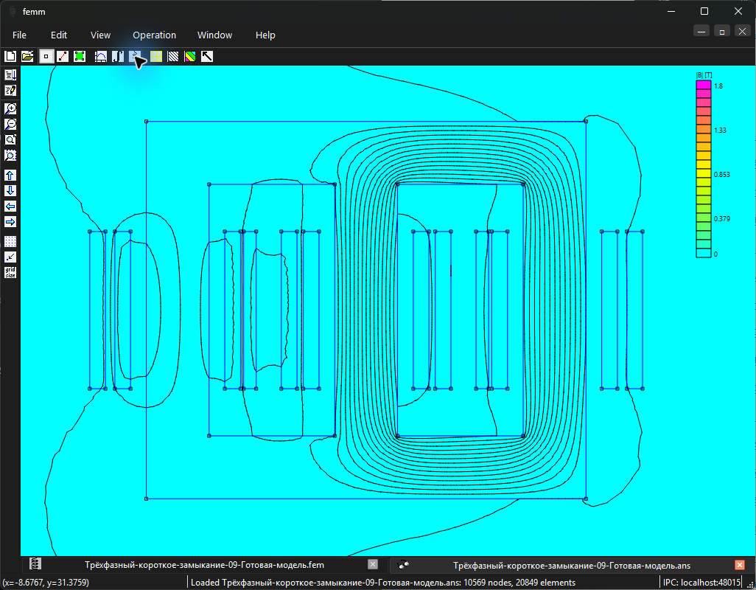The width and height of the screenshot is (756, 590).
Task: Click the cursor coordinates readout in the status bar
Action: pos(46,583)
